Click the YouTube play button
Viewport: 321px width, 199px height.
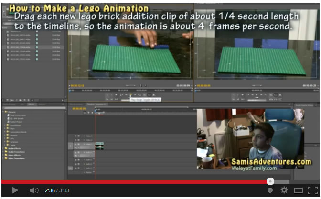(x=14, y=190)
